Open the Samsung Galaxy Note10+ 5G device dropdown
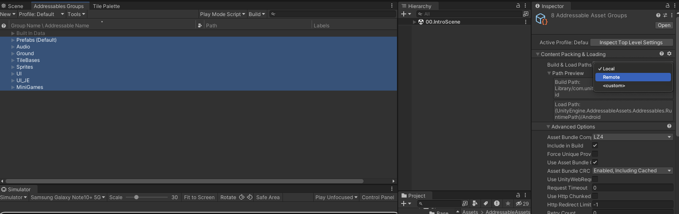Viewport: 679px width, 214px height. [68, 197]
